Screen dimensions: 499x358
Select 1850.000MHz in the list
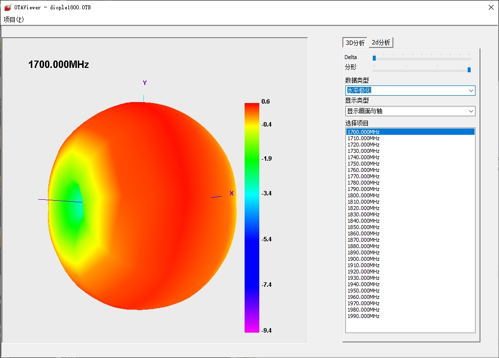[410, 227]
